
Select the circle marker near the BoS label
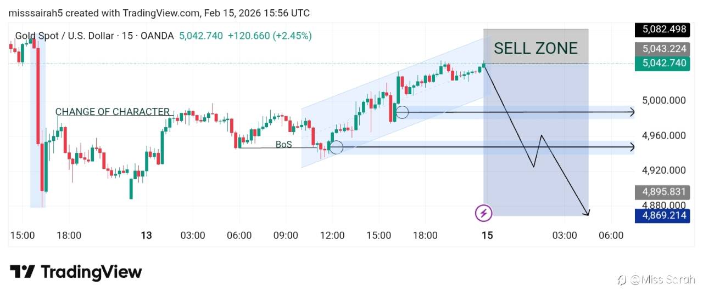[336, 147]
